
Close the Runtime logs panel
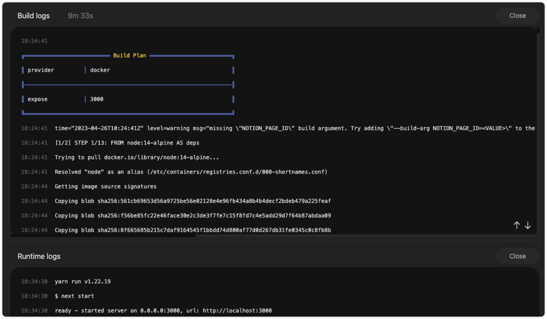(x=517, y=256)
